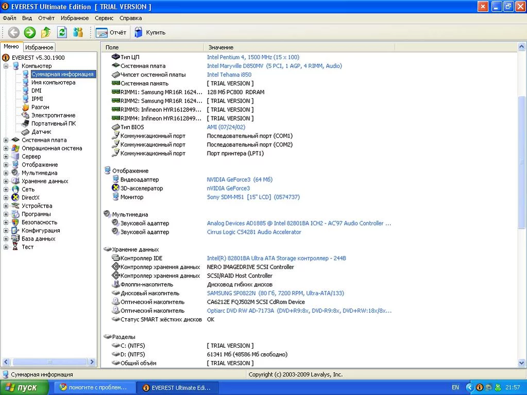The image size is (527, 395).
Task: Expand the Операционная система node
Action: (x=6, y=148)
